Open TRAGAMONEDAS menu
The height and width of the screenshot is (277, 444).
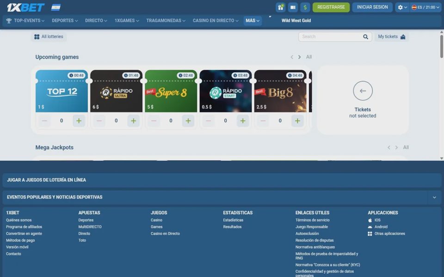[166, 21]
